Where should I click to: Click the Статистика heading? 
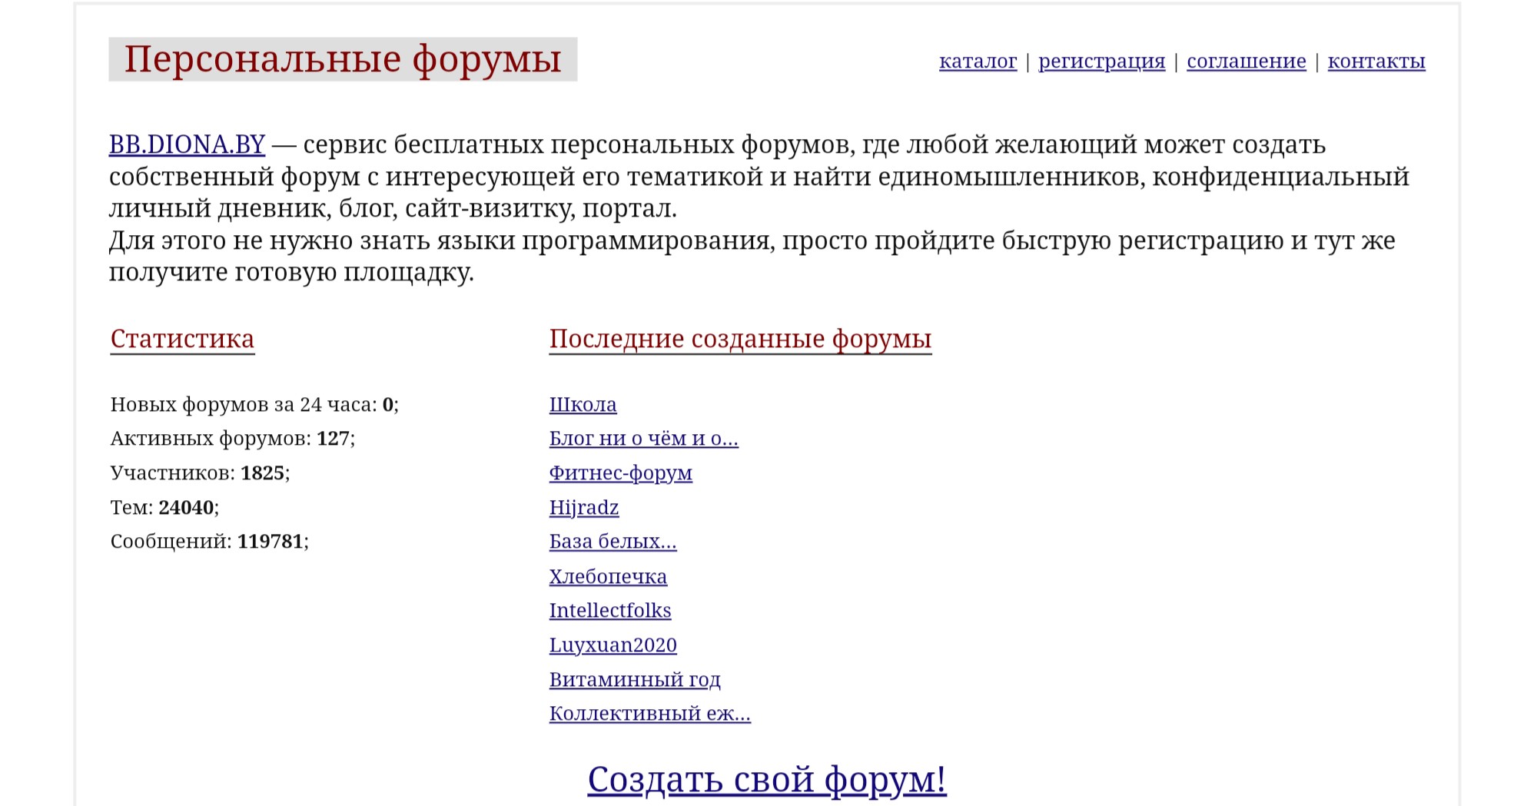(x=182, y=339)
